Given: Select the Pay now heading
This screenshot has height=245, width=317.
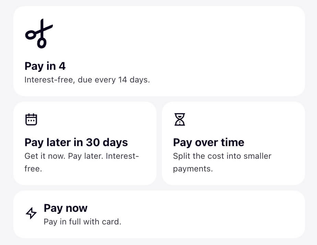Looking at the screenshot, I should point(66,208).
